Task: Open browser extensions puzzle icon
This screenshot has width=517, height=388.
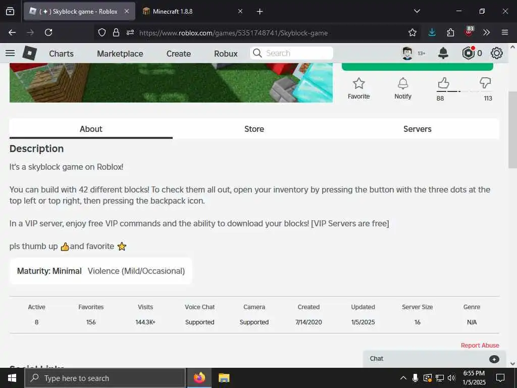Action: pyautogui.click(x=450, y=32)
